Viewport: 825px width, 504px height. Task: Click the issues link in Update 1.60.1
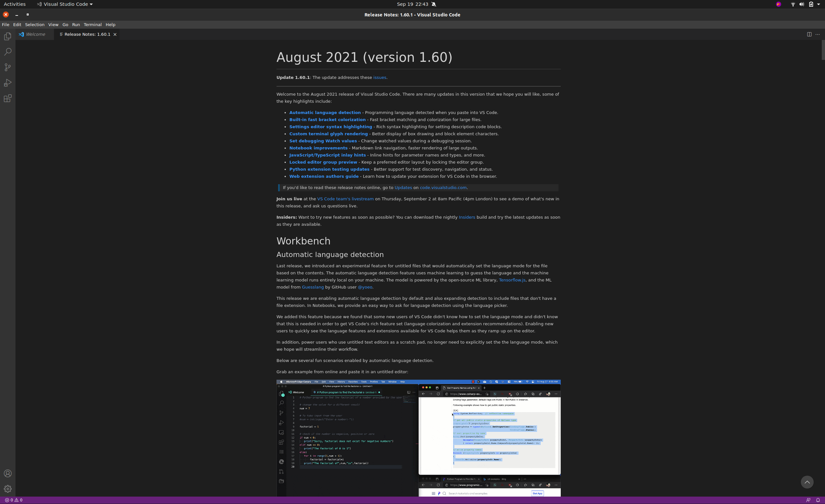tap(379, 77)
